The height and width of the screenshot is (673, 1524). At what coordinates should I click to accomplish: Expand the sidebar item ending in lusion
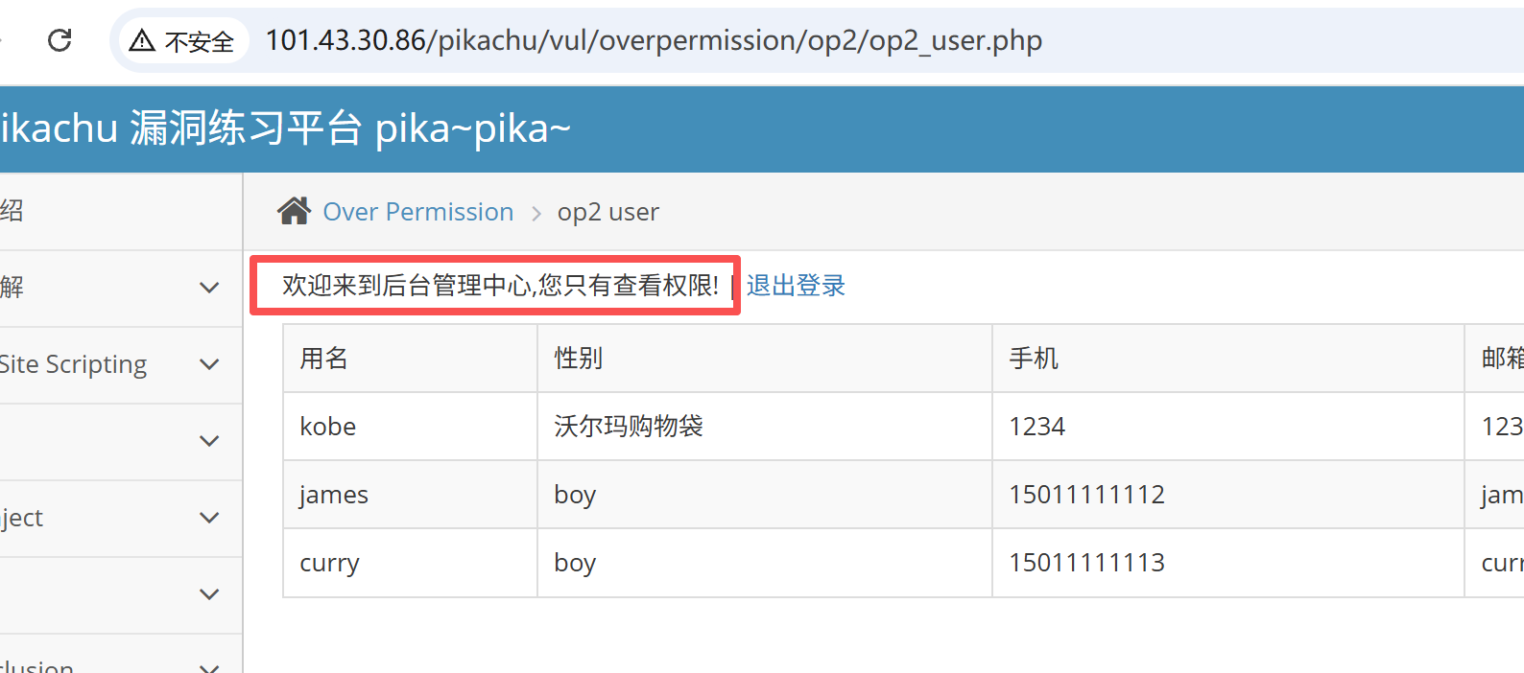tap(209, 665)
